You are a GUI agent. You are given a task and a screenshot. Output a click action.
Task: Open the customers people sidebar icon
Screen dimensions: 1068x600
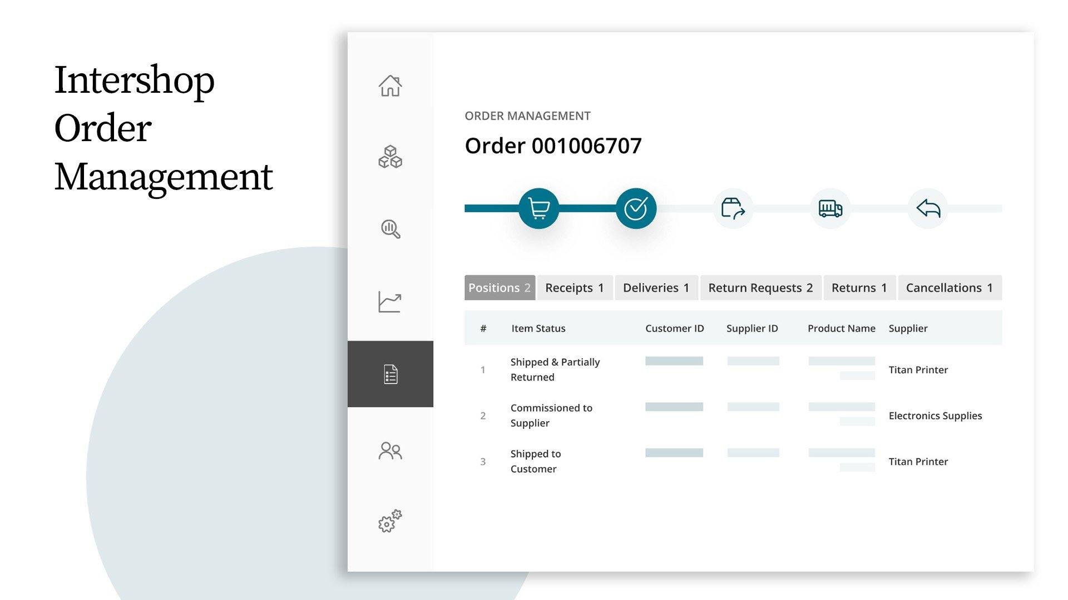tap(390, 451)
